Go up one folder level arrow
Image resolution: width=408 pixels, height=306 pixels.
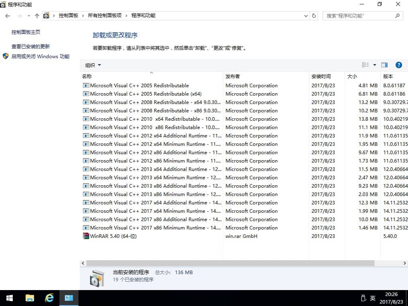(x=37, y=16)
